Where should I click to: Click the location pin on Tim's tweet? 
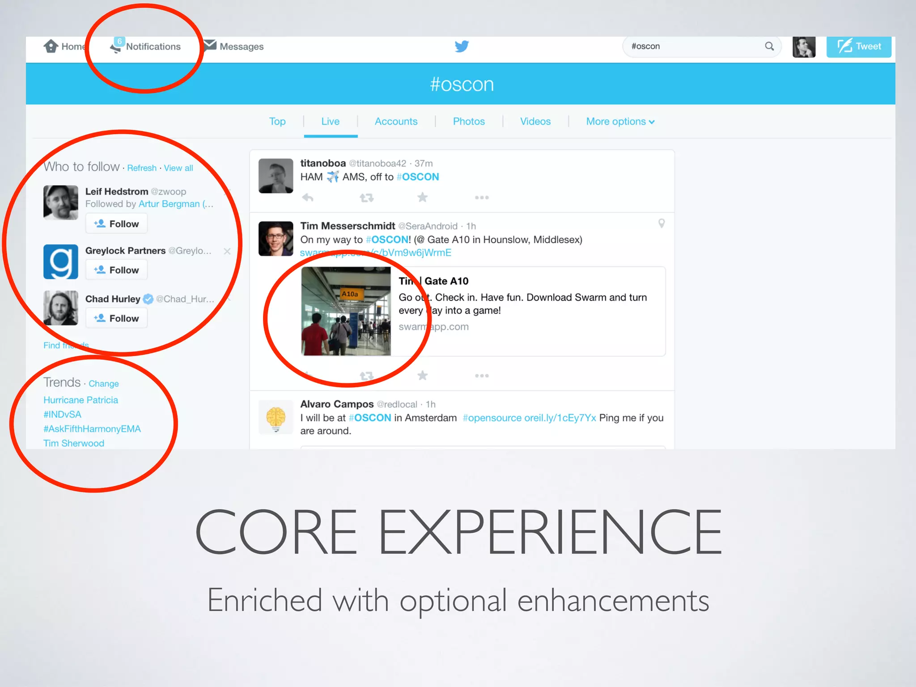click(662, 223)
